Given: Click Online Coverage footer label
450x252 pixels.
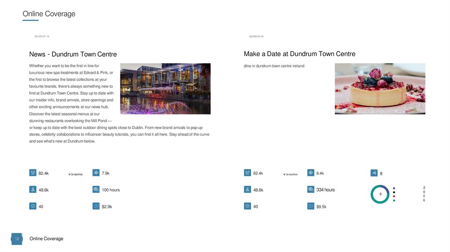Looking at the screenshot, I should click(46, 238).
